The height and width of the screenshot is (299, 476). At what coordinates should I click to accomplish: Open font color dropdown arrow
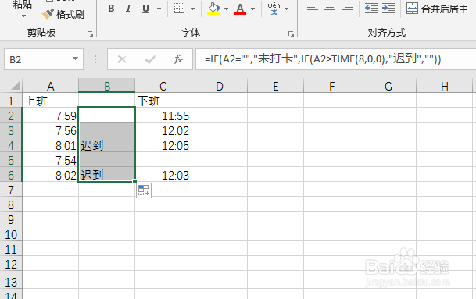pos(253,9)
